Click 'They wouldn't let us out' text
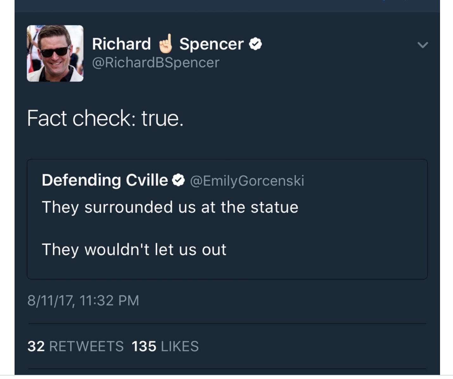This screenshot has height=379, width=453. (134, 250)
